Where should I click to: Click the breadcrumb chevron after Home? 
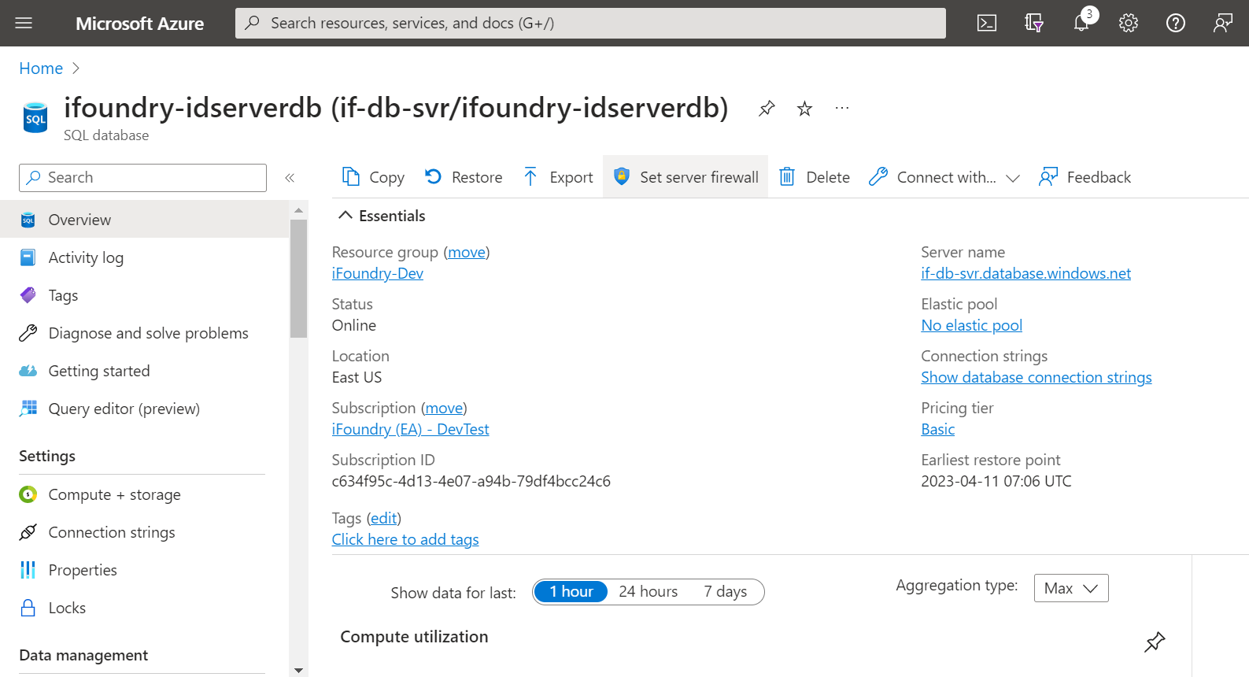76,68
